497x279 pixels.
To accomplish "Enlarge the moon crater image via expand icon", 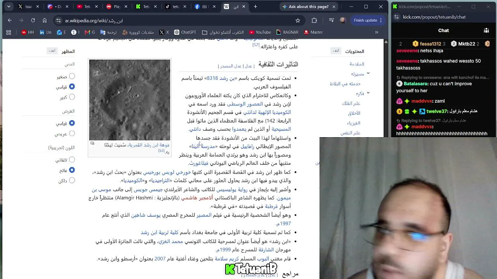I will [x=92, y=143].
